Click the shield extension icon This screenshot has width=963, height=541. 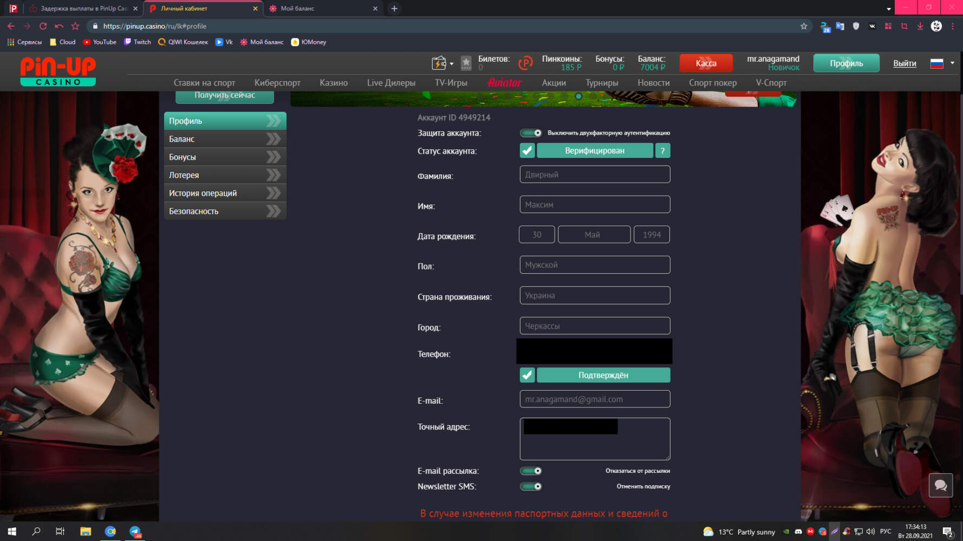click(x=856, y=26)
